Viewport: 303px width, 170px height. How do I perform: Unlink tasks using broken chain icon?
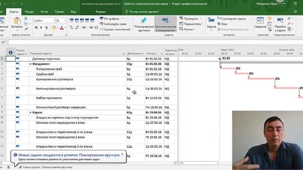click(96, 27)
